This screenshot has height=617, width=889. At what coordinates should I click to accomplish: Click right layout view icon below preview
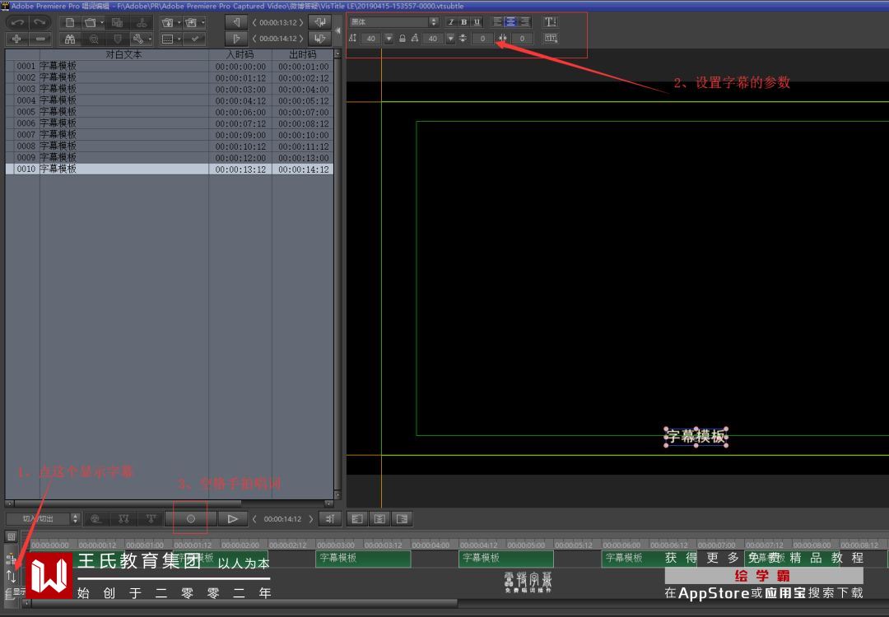(x=402, y=518)
